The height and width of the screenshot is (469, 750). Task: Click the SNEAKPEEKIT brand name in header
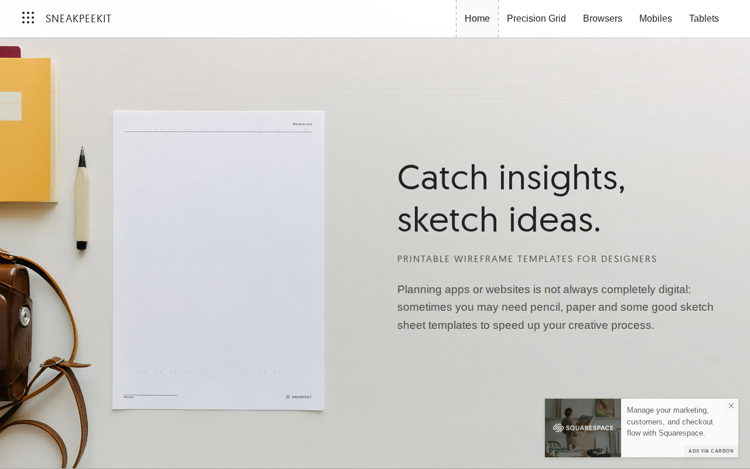coord(79,19)
